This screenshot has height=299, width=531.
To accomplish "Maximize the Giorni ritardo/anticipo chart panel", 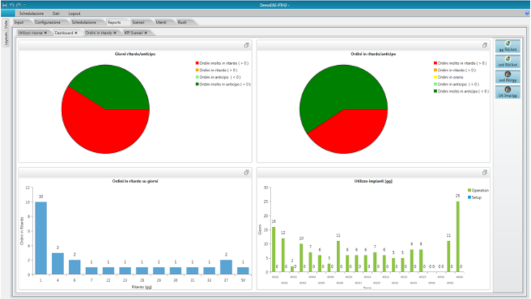I will point(246,45).
